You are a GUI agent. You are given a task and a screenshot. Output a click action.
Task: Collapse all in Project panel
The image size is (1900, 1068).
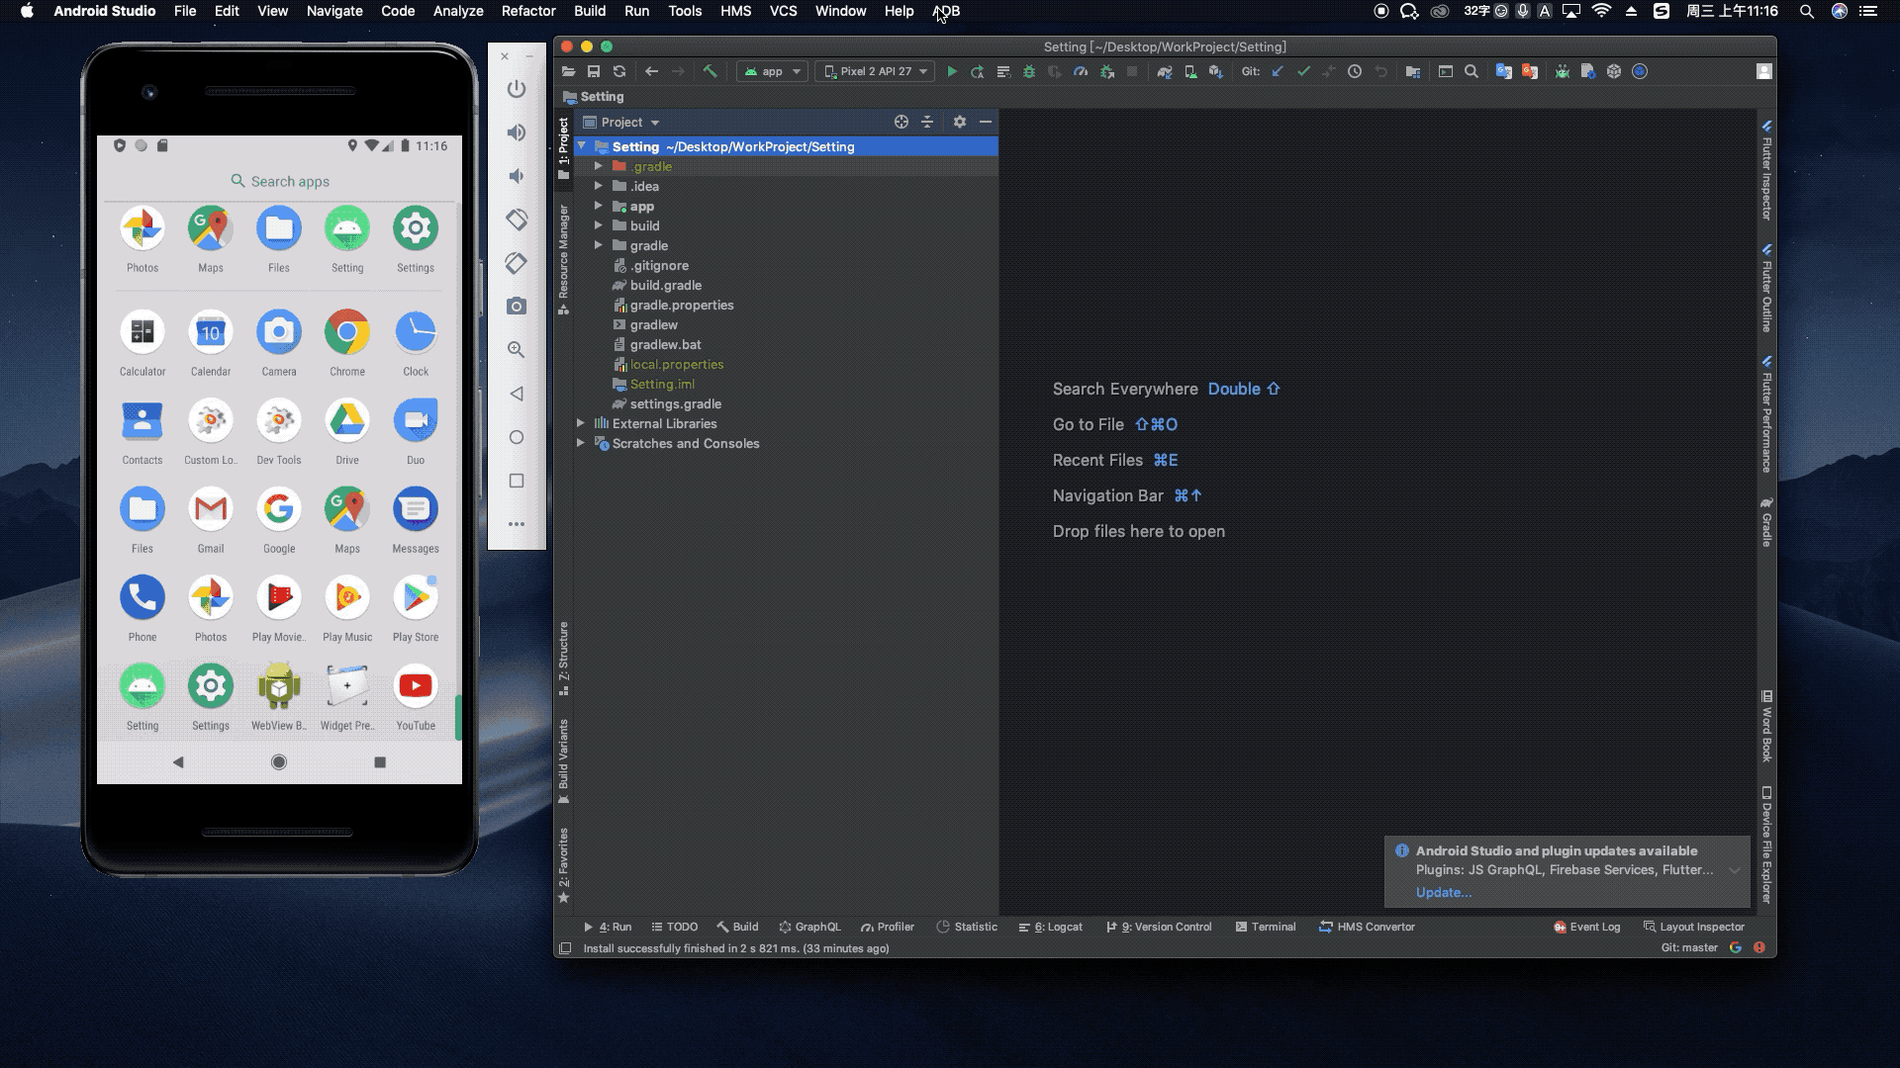[927, 122]
